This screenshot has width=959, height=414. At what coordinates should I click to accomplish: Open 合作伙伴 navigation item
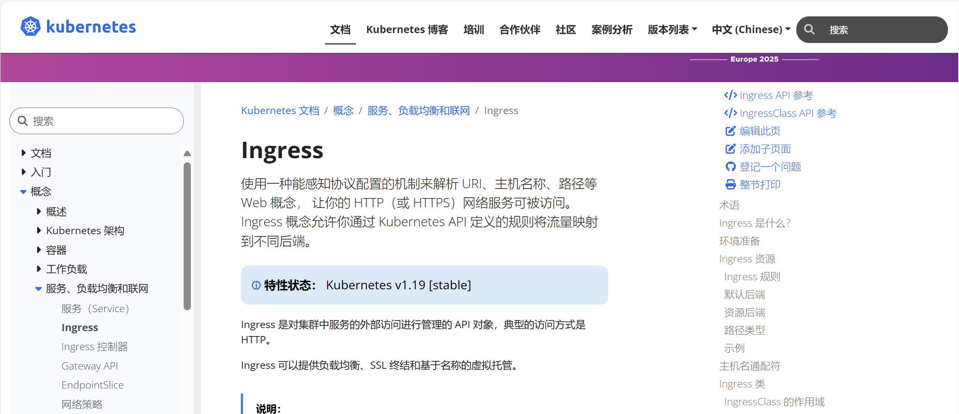520,29
